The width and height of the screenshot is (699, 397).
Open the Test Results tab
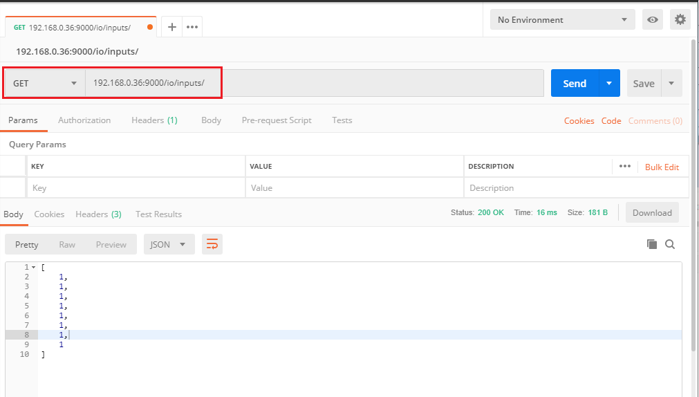click(159, 214)
